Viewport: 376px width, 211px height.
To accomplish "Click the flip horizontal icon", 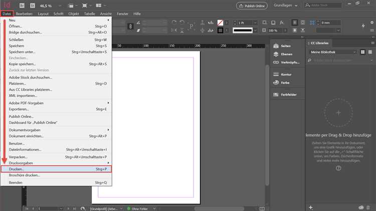I will point(174,30).
